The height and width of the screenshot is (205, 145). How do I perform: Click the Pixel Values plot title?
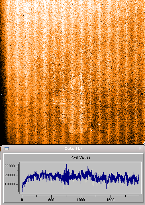click(x=80, y=157)
